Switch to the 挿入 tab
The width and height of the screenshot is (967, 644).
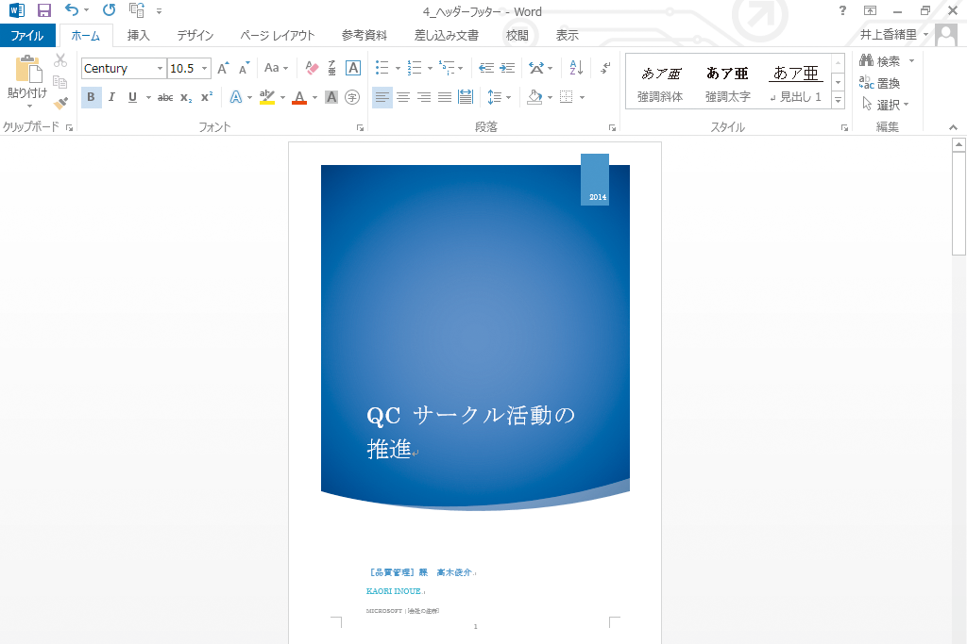138,35
